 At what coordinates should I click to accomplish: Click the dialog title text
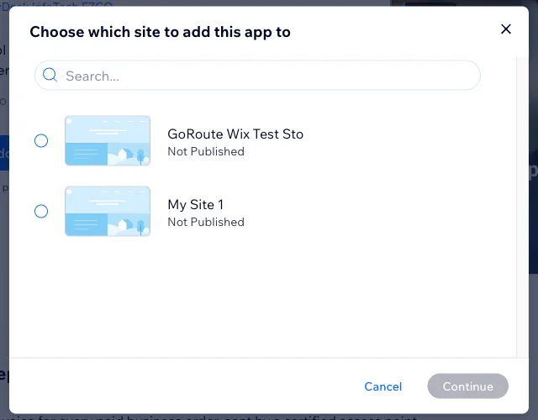(x=161, y=32)
